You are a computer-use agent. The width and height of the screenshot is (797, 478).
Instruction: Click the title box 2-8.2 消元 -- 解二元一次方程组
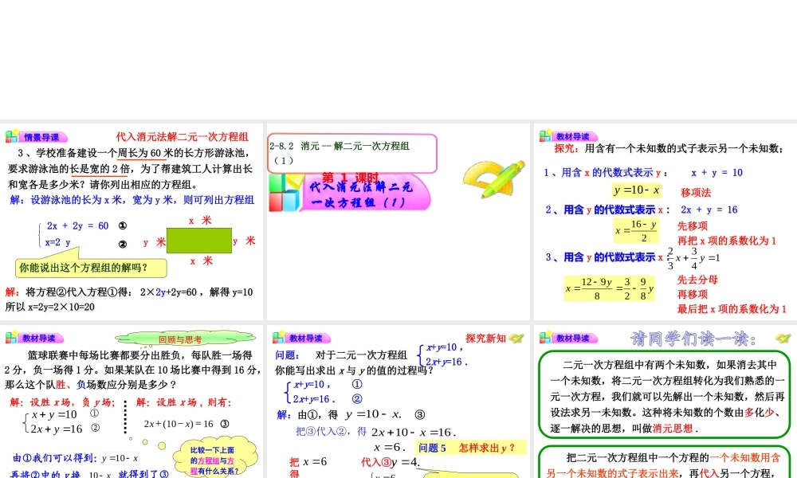point(352,153)
